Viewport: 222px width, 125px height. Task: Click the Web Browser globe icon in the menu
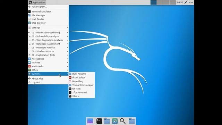click(29, 23)
